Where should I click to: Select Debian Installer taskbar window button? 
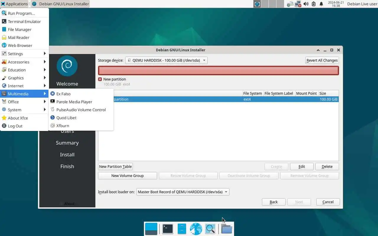60,4
